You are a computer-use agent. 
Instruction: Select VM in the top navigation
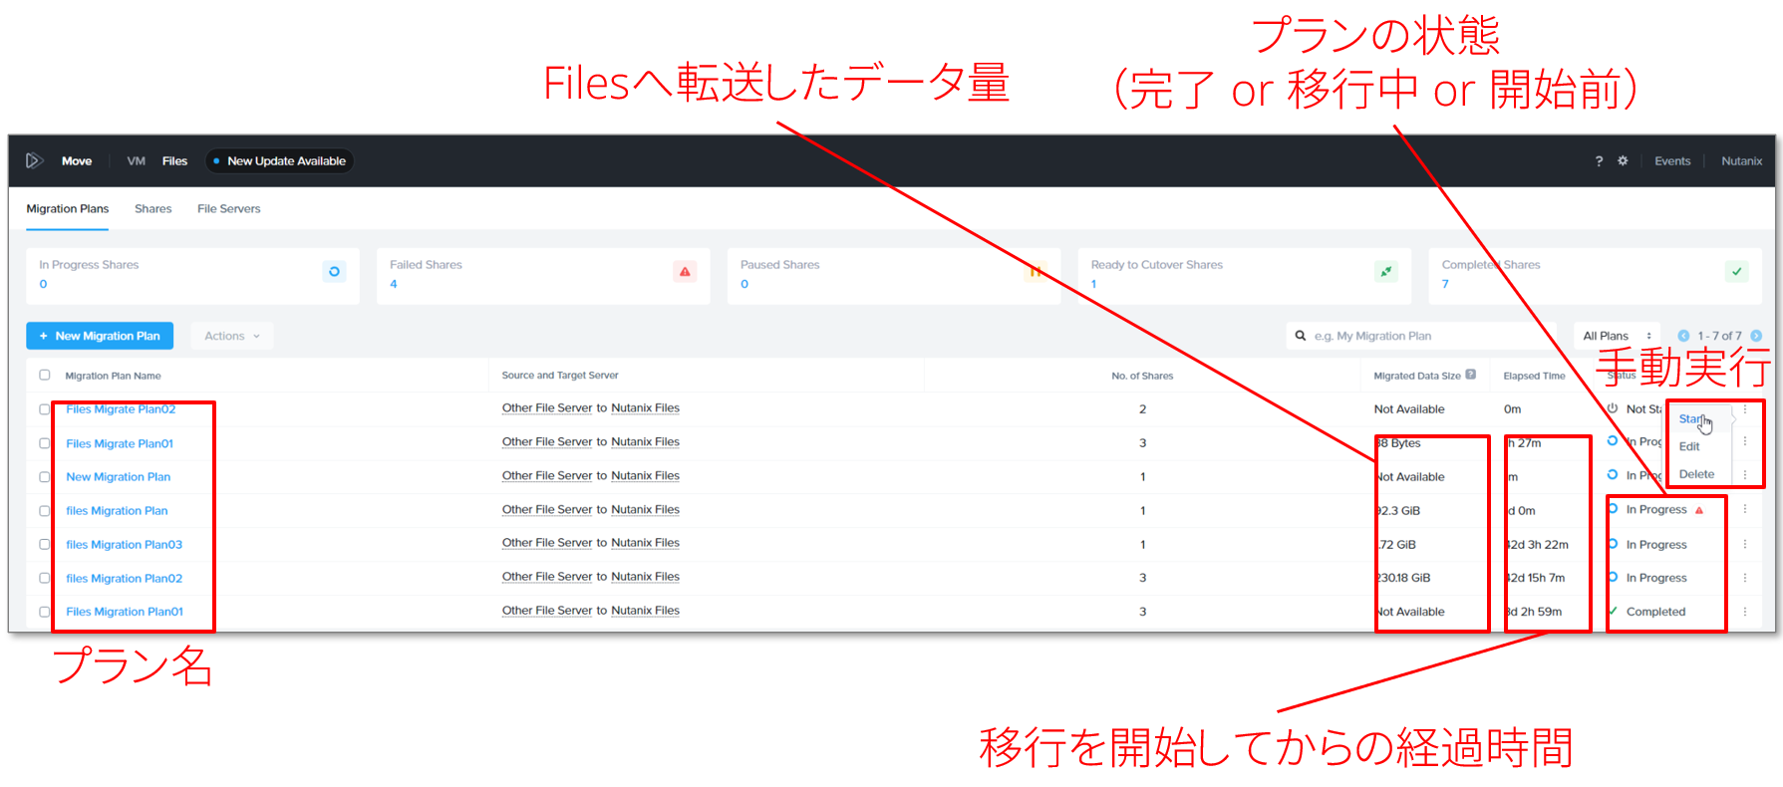(137, 160)
